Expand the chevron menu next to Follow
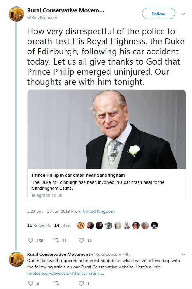The image size is (192, 289). tap(183, 14)
